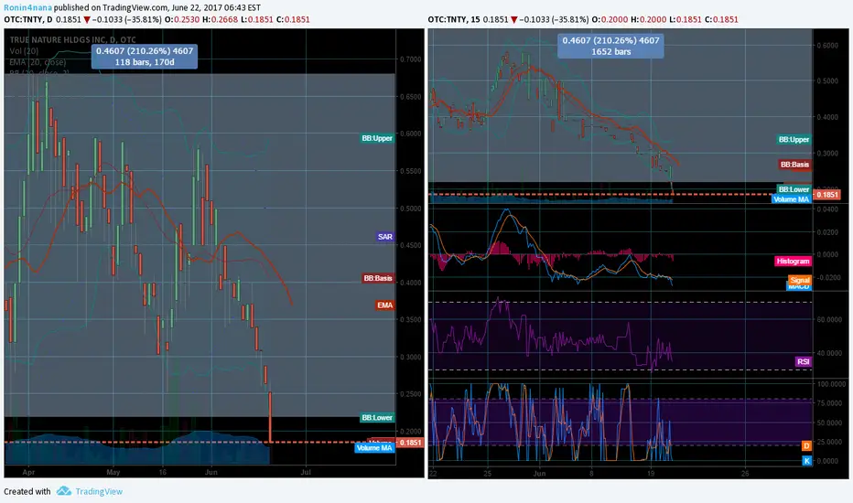This screenshot has width=853, height=503.
Task: Click the 60.0000 RSI axis label
Action: pos(829,320)
